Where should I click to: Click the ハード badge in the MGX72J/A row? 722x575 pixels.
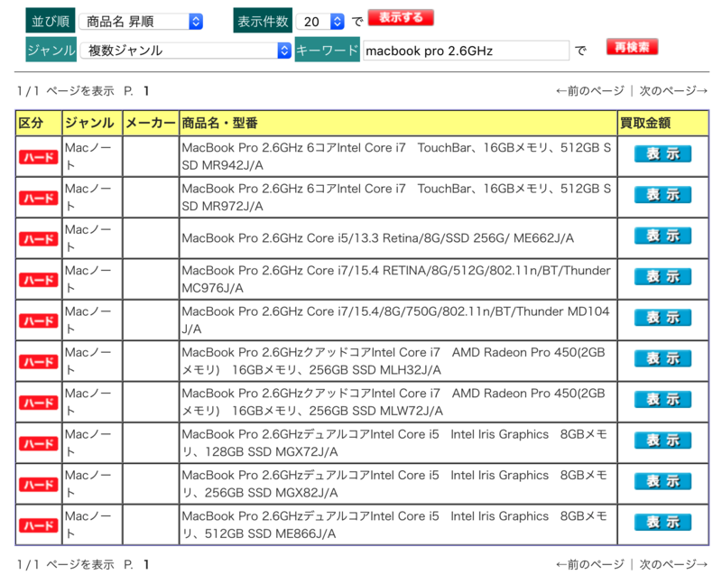click(39, 444)
